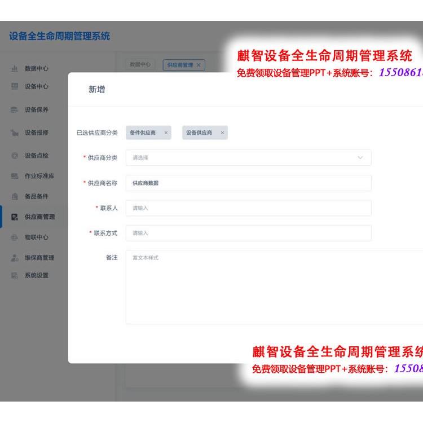This screenshot has height=423, width=423.
Task: Click the 备件供应商 tag label
Action: click(143, 133)
